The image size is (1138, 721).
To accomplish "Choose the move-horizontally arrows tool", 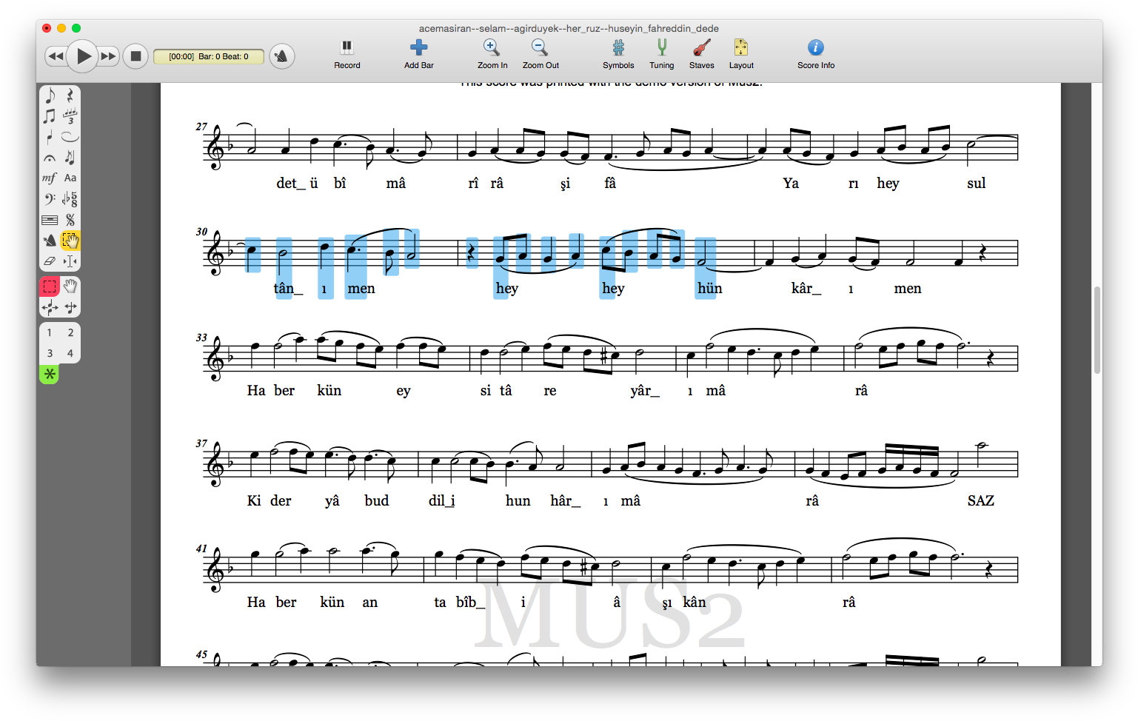I will (x=70, y=307).
